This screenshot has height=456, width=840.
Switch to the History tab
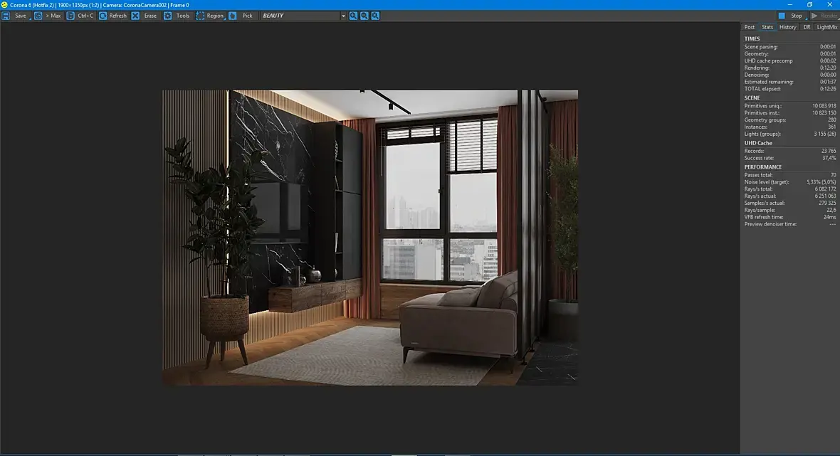coord(787,27)
